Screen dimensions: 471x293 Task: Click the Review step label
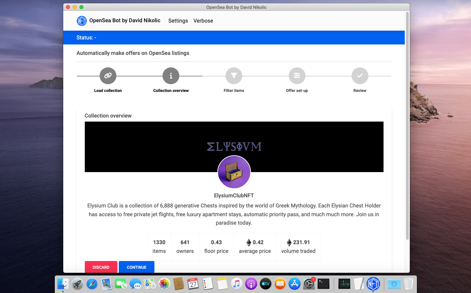click(360, 91)
